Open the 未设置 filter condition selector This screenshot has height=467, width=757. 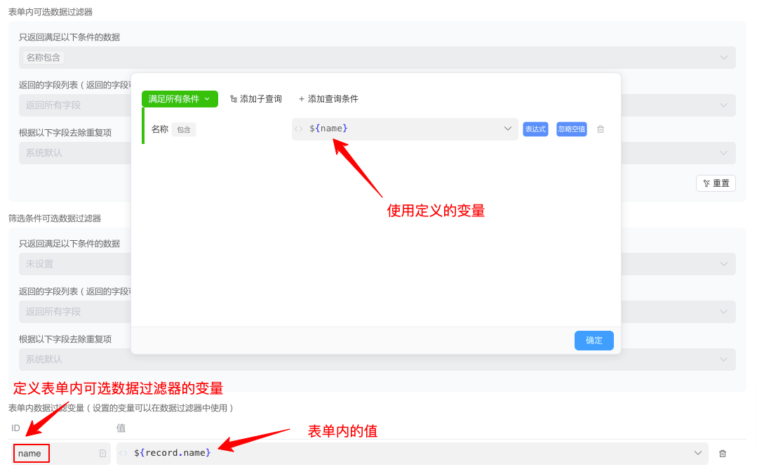70,264
